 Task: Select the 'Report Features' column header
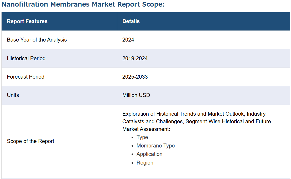(x=59, y=21)
